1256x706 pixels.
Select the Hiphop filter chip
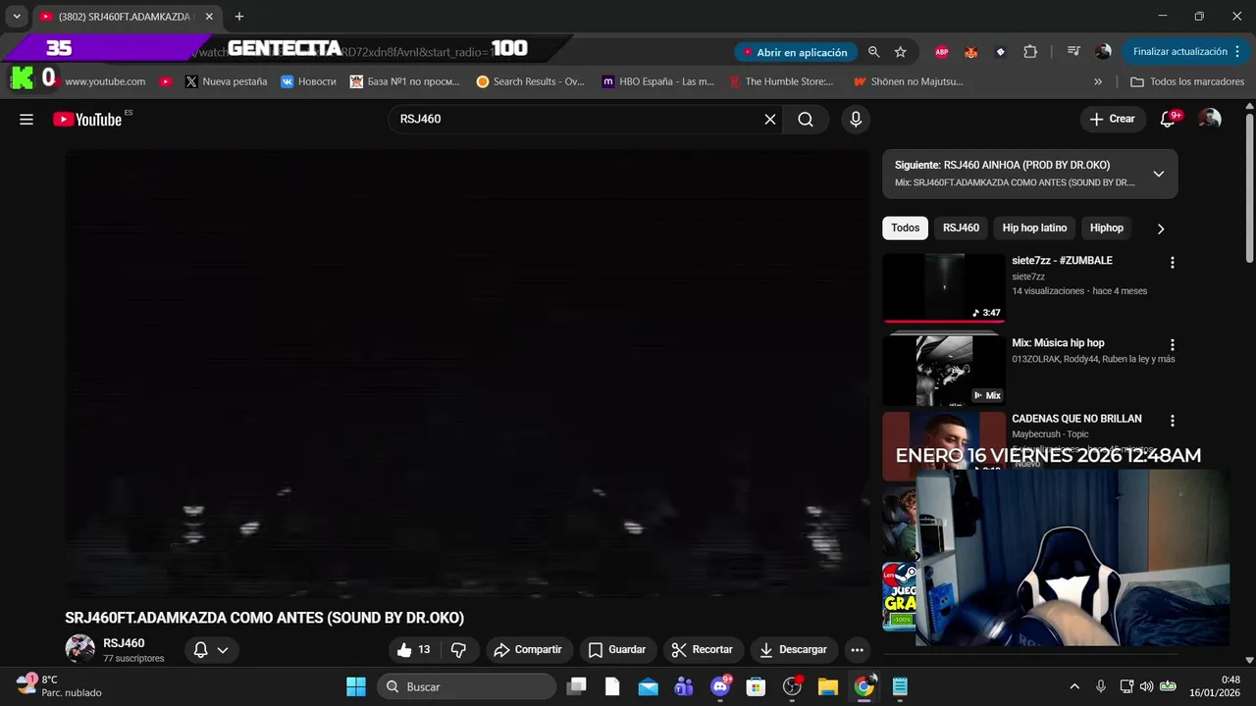pos(1106,227)
